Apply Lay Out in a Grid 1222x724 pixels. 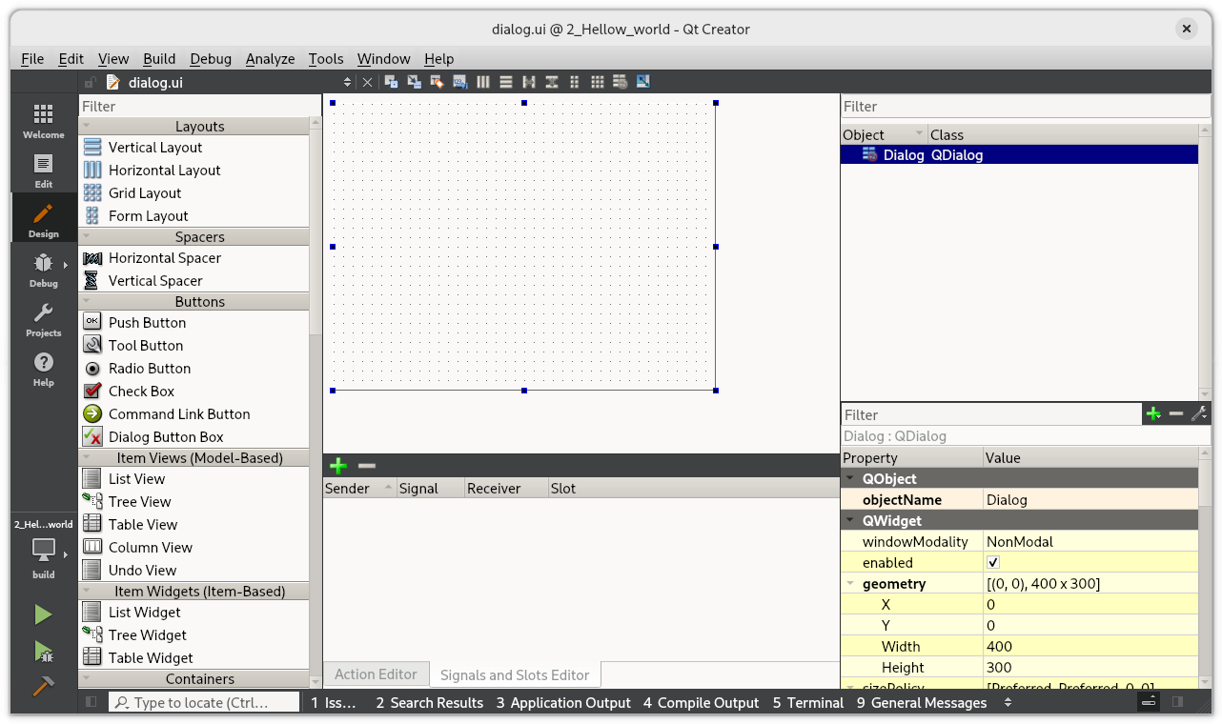tap(597, 82)
